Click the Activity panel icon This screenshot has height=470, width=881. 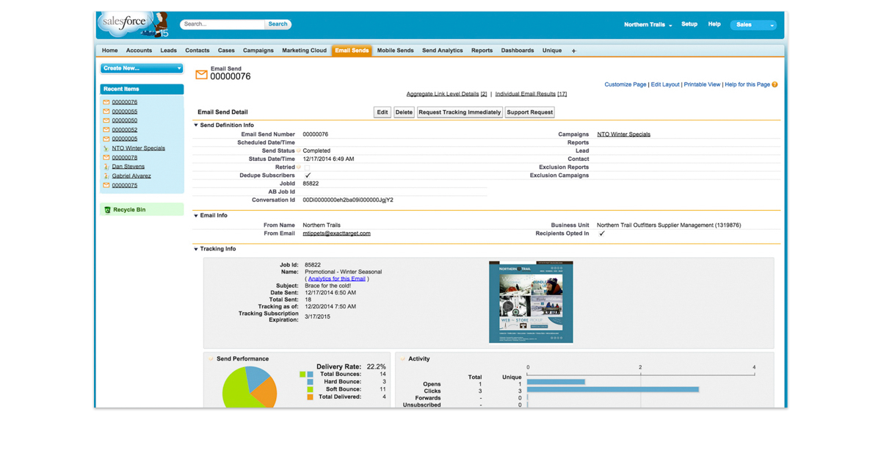tap(402, 359)
